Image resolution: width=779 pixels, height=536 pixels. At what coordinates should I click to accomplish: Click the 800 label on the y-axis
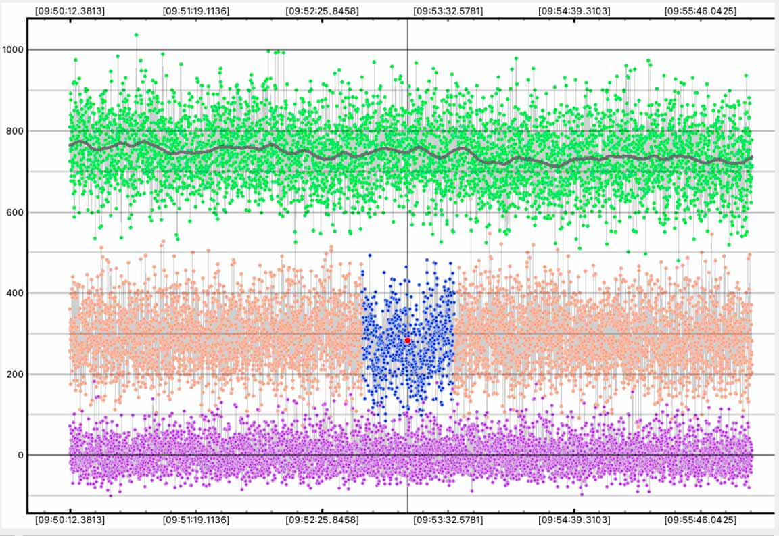pos(15,131)
